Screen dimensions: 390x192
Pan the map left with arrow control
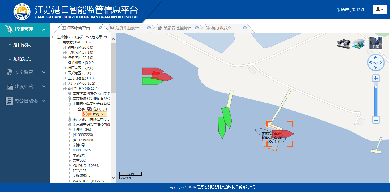click(x=371, y=63)
